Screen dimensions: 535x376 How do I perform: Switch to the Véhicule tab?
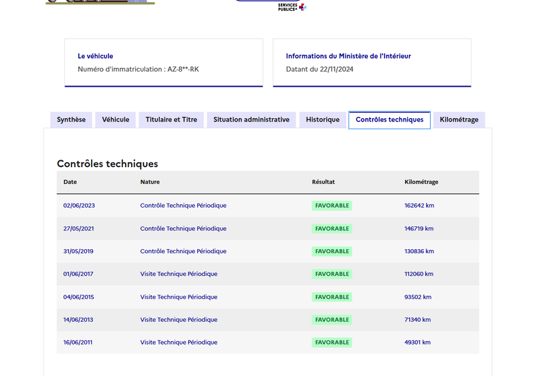115,120
